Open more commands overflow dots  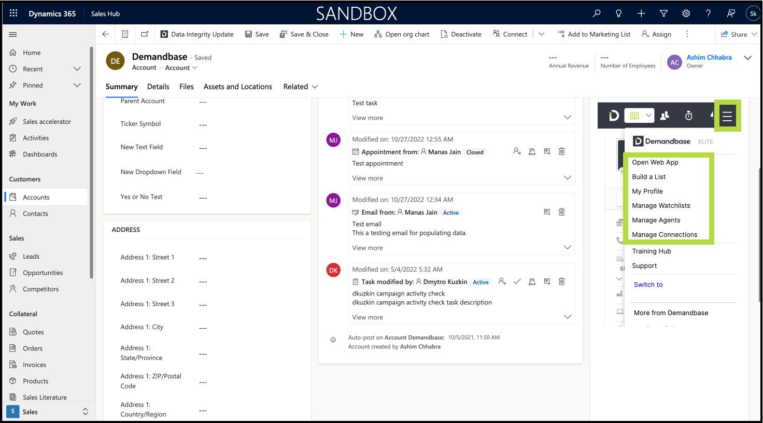pos(687,34)
